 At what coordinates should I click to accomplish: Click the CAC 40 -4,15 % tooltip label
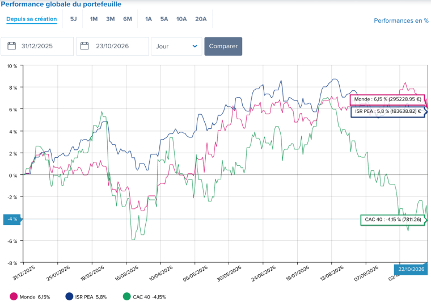[393, 220]
